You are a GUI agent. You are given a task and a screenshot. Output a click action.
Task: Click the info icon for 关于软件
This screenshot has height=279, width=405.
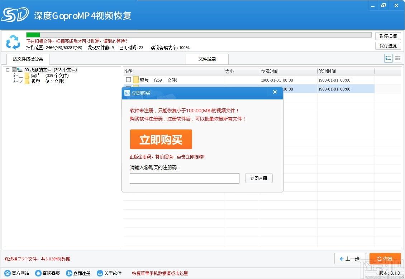click(x=100, y=273)
